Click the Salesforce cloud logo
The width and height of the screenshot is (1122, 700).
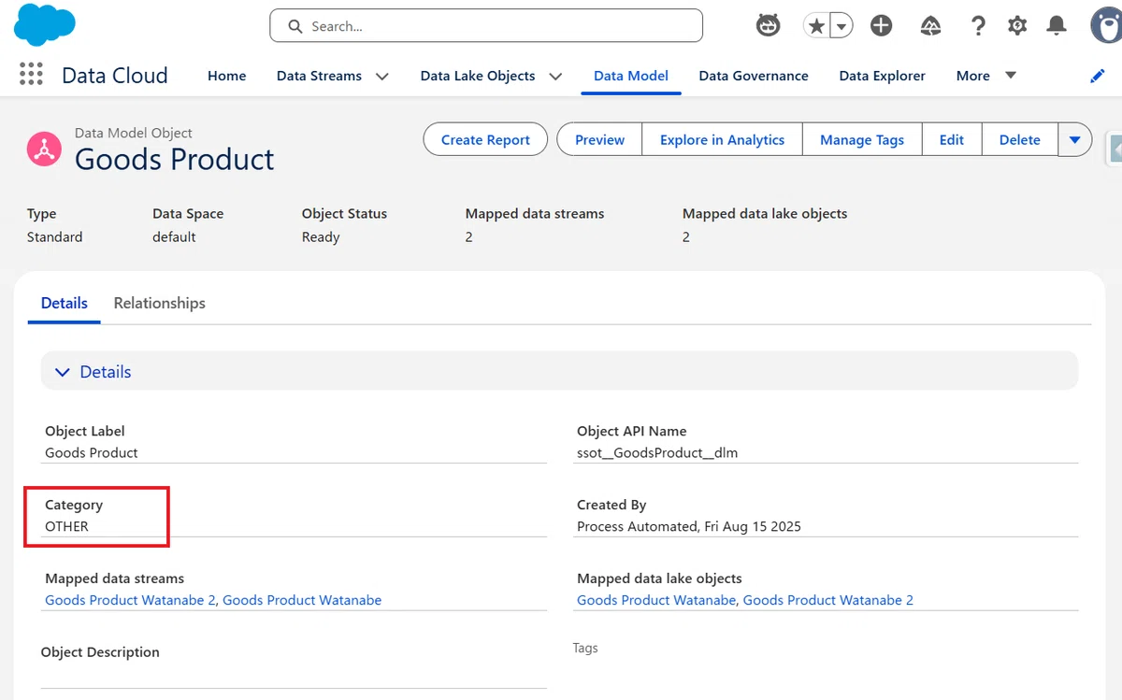(45, 23)
